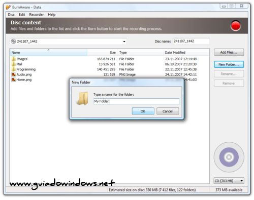Open the Recorder menu
This screenshot has height=200, width=254.
[x=36, y=15]
